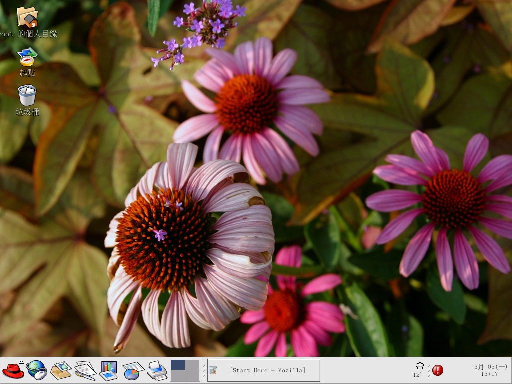Open the Red Hat main menu

point(13,371)
